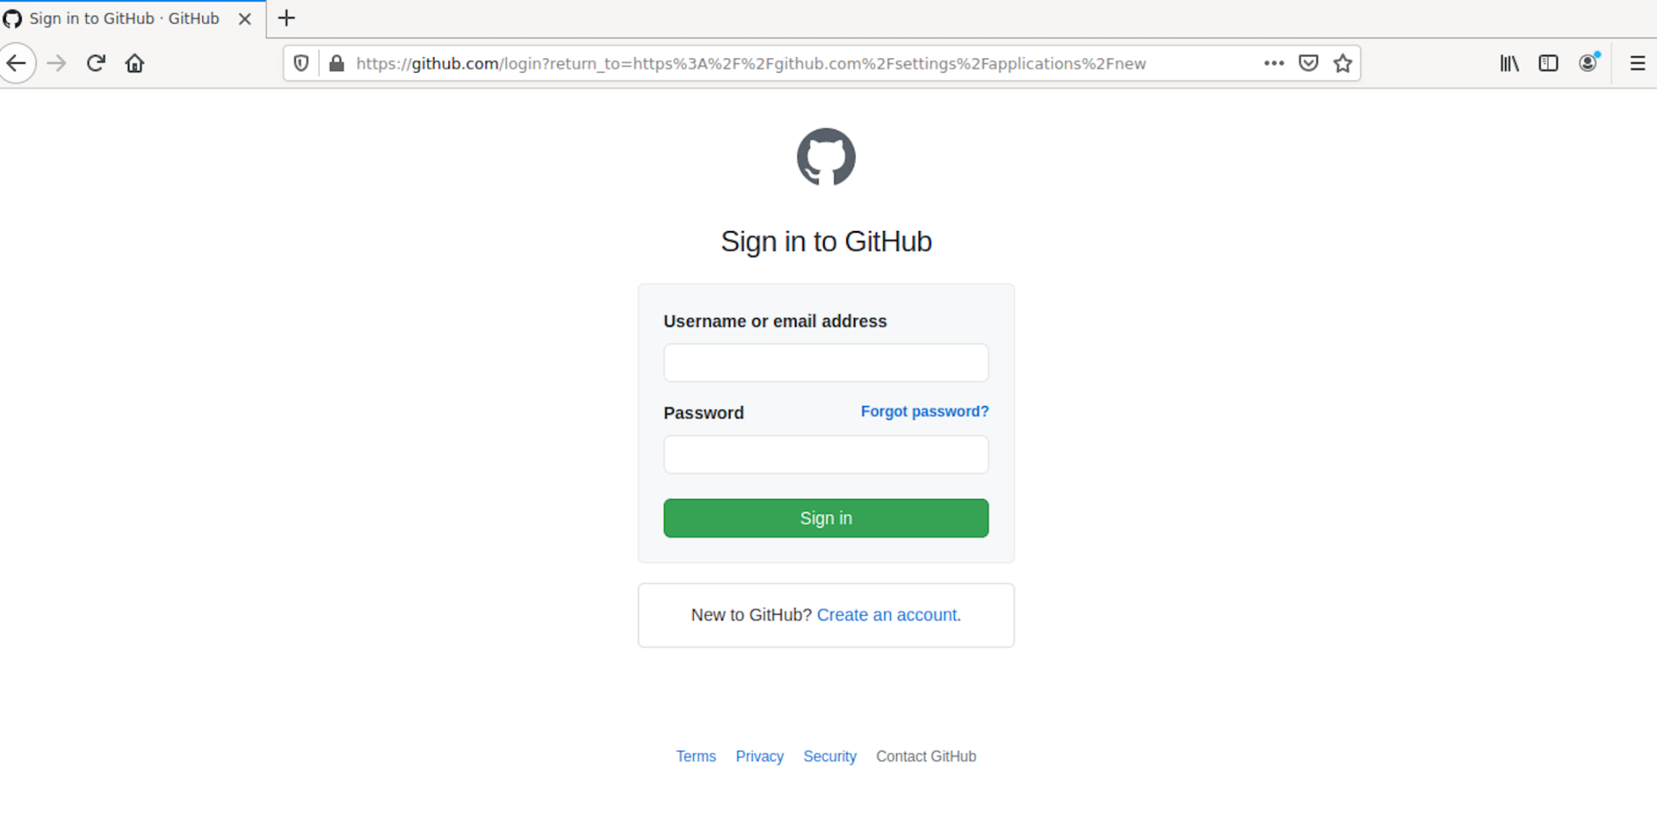Open the tracking protection shield icon
This screenshot has width=1657, height=840.
[x=302, y=63]
